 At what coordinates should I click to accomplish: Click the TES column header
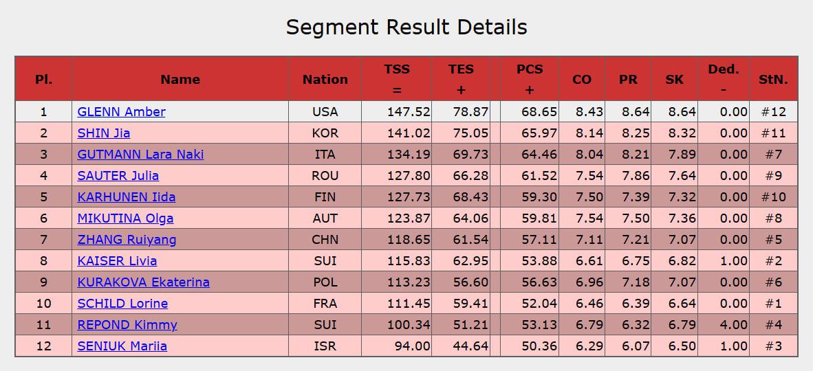(x=461, y=79)
